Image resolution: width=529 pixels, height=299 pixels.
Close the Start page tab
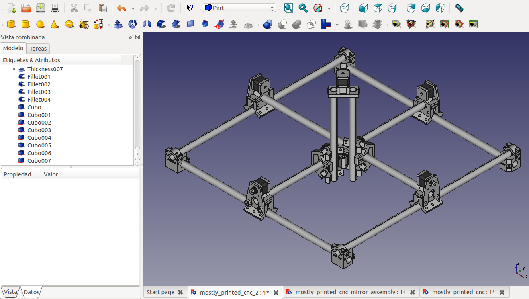click(180, 292)
